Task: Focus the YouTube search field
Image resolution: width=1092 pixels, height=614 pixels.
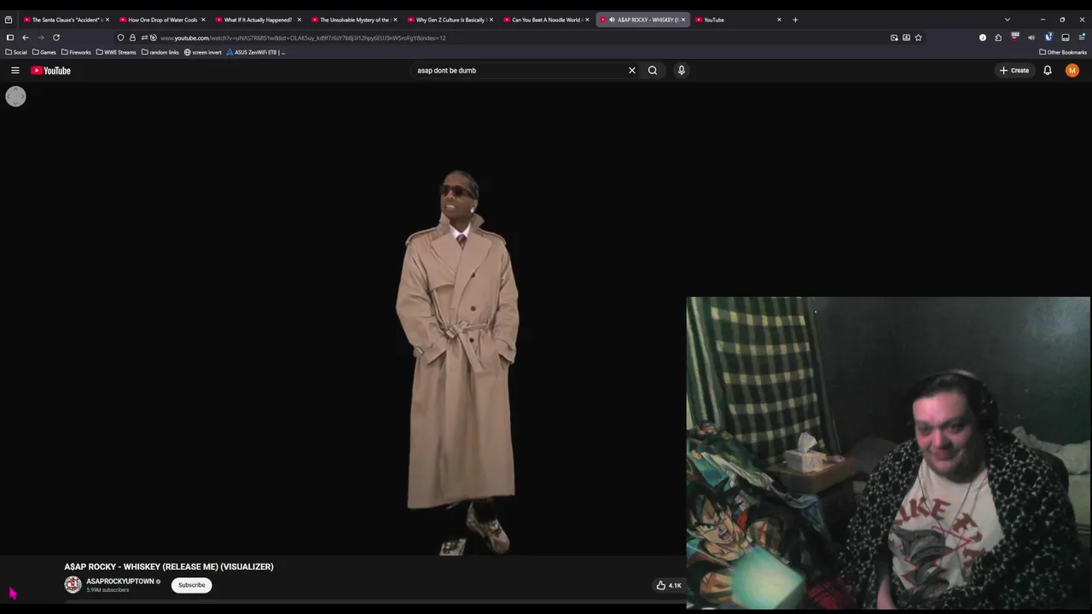Action: [x=519, y=71]
